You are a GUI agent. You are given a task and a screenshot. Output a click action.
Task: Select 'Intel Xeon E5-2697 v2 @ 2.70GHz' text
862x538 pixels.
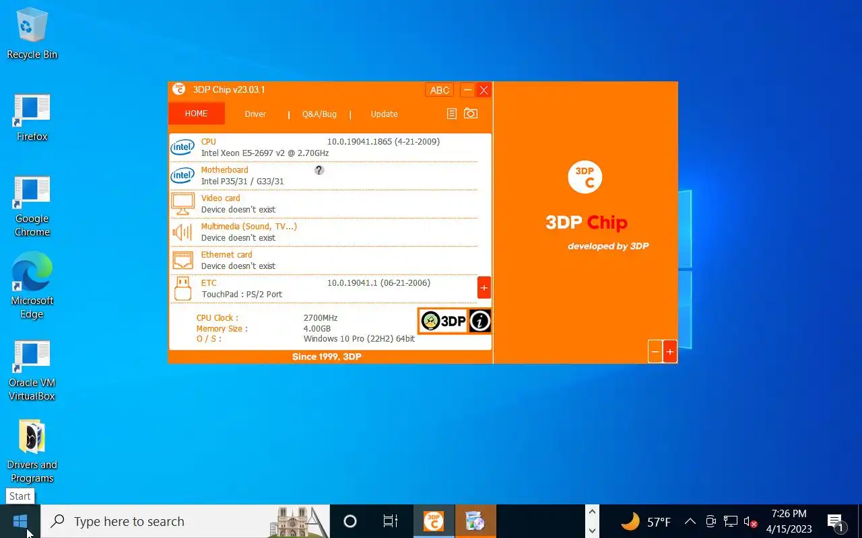click(x=265, y=153)
